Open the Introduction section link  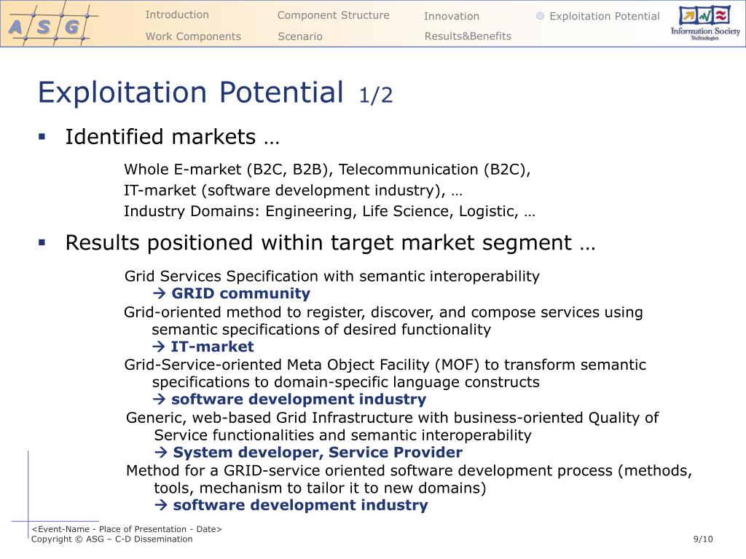(177, 15)
